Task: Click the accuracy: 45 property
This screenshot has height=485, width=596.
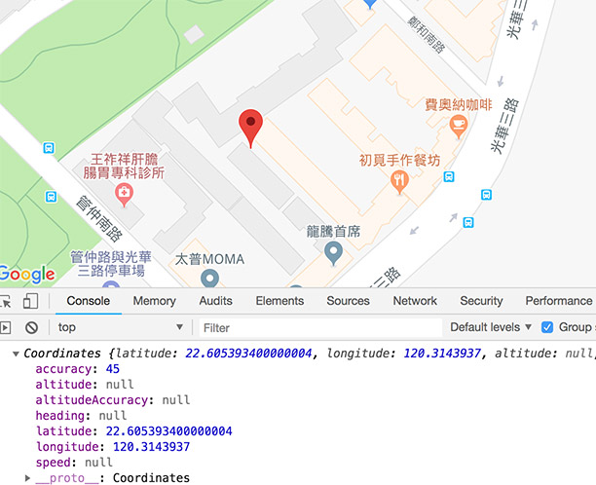Action: tap(78, 369)
